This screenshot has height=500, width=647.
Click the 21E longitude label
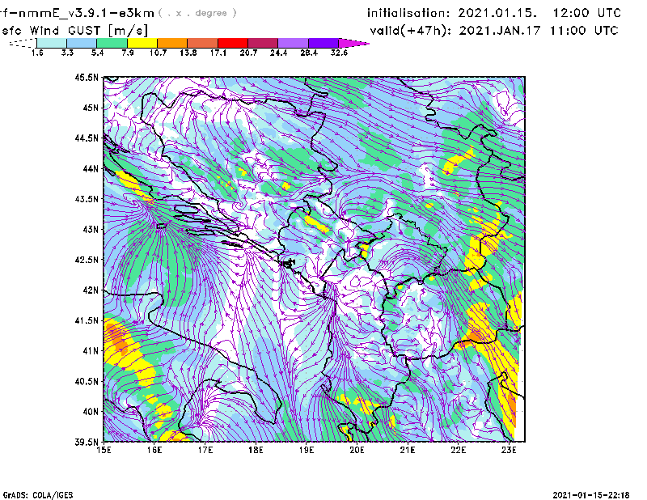pos(408,450)
